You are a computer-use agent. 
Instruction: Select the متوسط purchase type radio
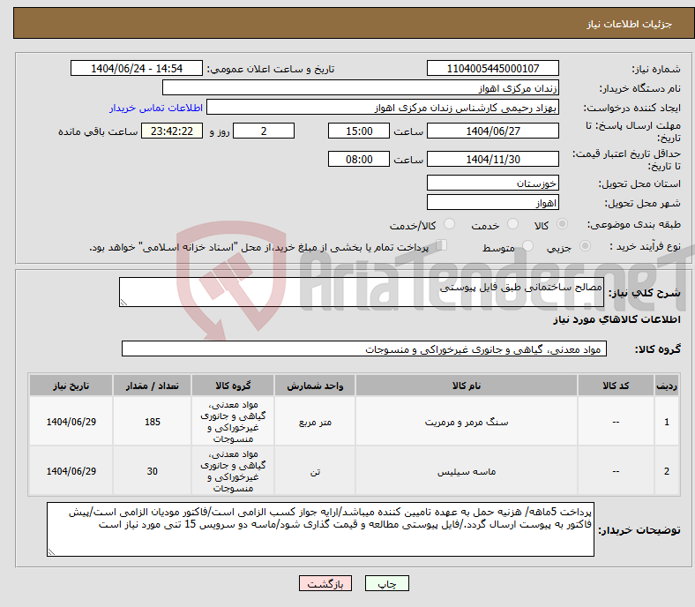[x=528, y=245]
